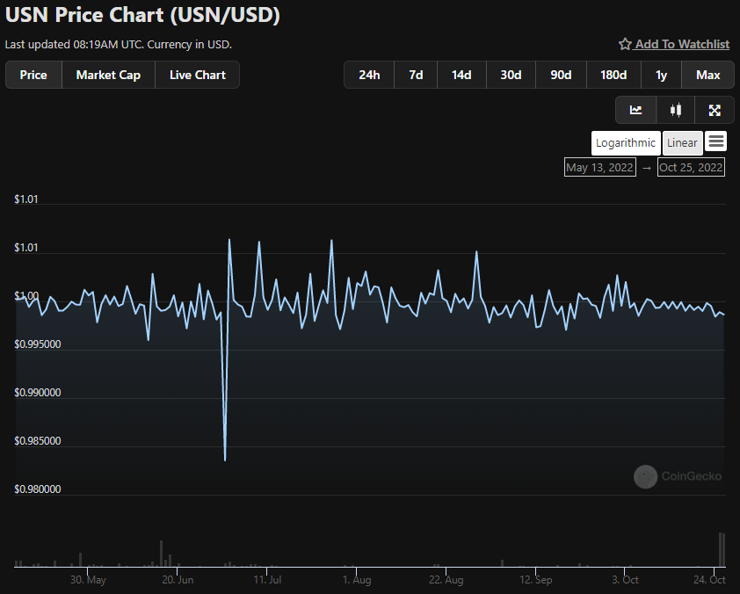Set time range to 24h
The height and width of the screenshot is (594, 740).
[x=369, y=75]
